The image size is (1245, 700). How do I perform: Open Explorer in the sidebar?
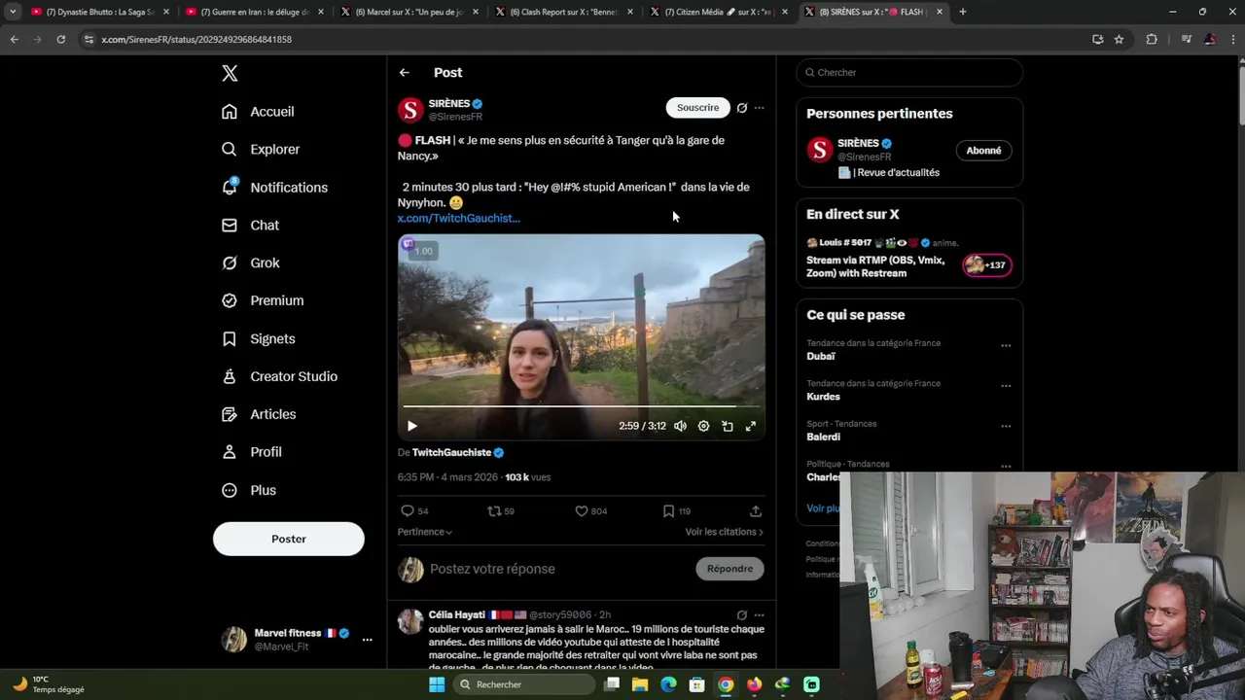(261, 150)
